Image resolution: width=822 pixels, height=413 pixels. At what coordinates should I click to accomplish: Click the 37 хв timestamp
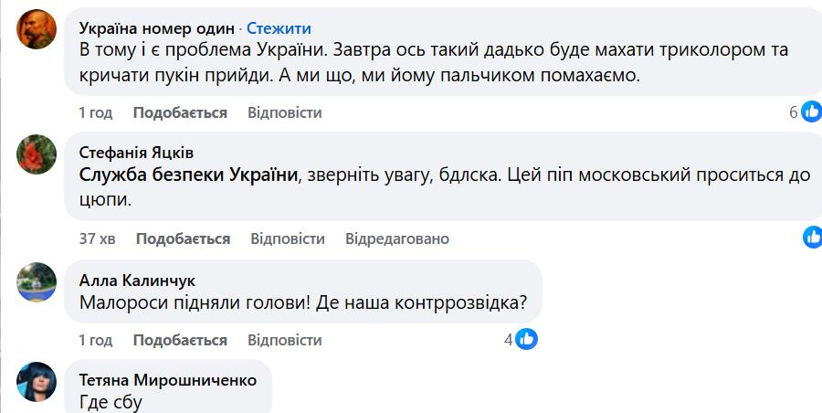pyautogui.click(x=97, y=238)
